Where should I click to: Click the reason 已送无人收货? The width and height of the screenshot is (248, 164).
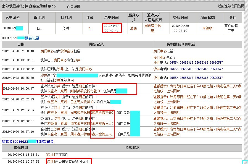coord(81,102)
